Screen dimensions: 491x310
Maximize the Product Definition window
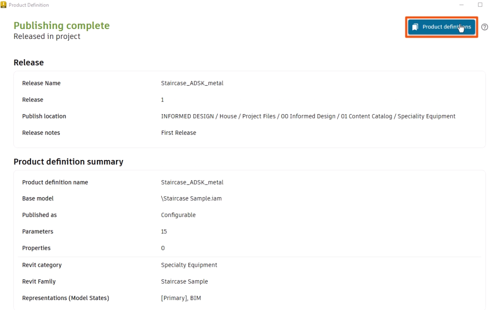(480, 5)
